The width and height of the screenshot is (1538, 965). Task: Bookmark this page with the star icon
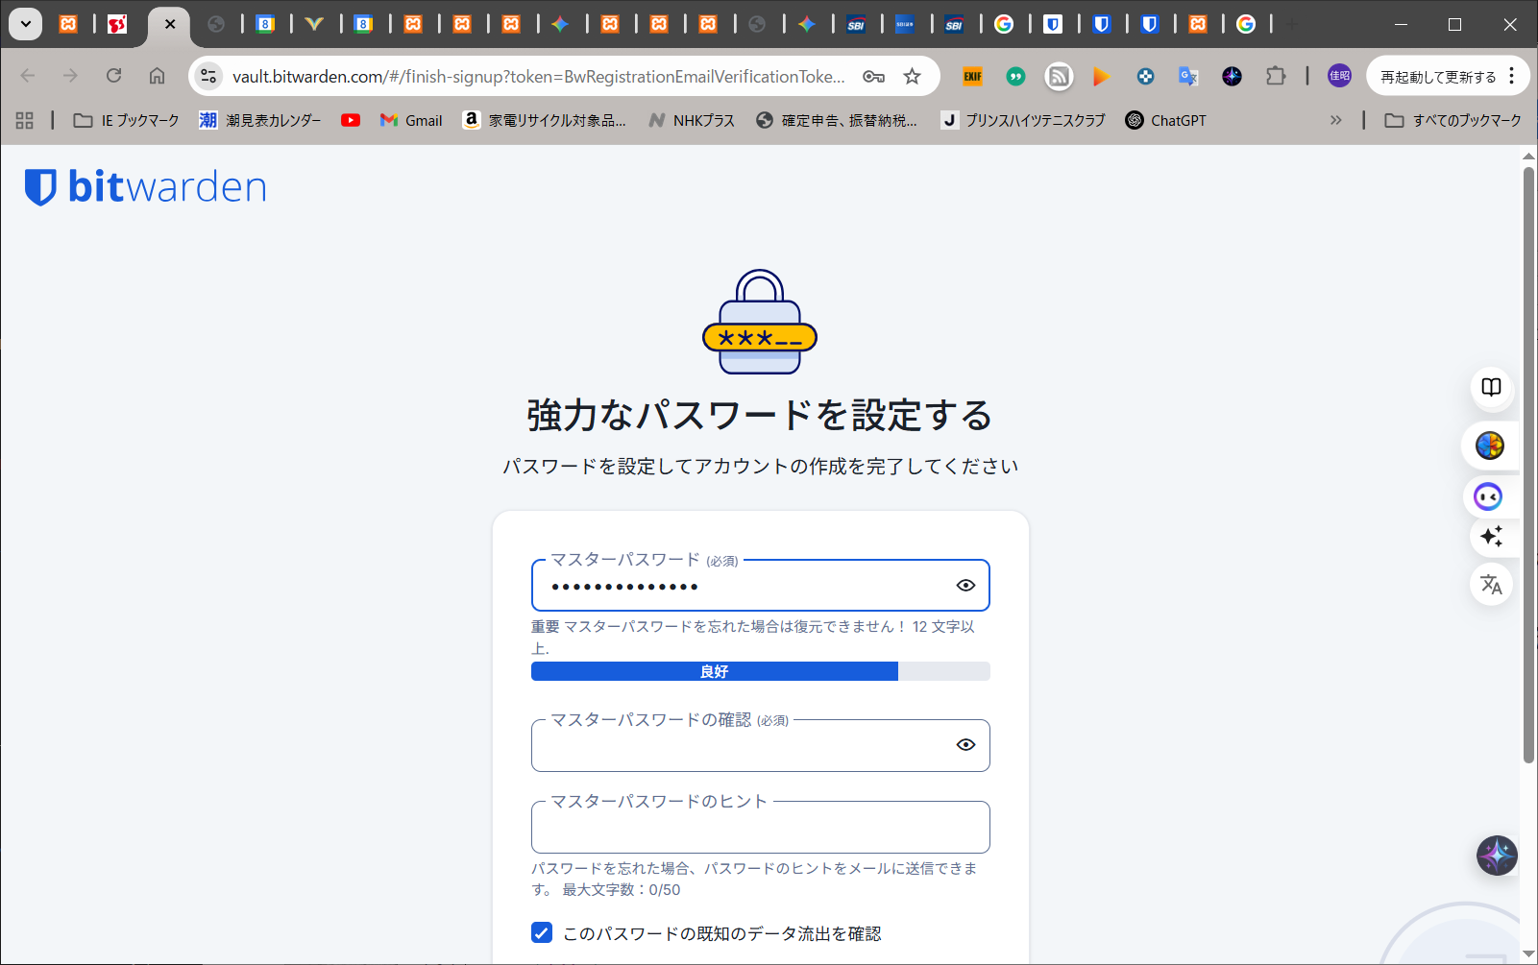tap(912, 76)
